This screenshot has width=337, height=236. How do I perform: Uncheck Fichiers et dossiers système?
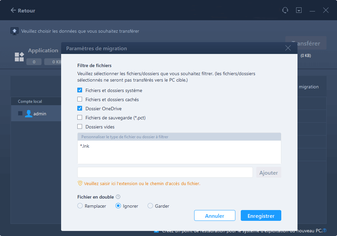[x=80, y=90]
